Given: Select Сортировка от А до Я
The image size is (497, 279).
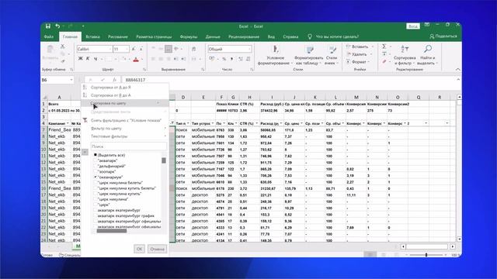Looking at the screenshot, I should [x=124, y=88].
